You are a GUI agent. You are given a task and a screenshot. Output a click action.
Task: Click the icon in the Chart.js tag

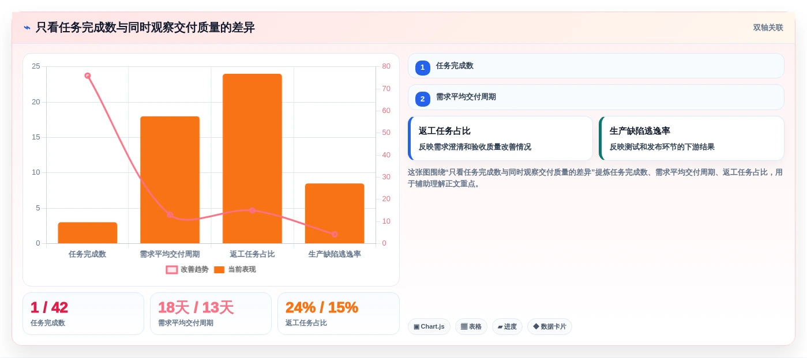pos(416,326)
